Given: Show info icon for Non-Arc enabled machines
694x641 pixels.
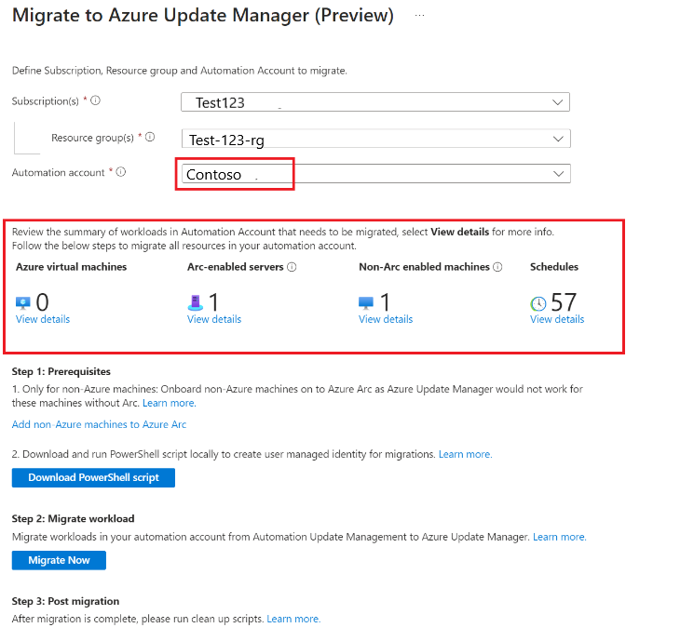Looking at the screenshot, I should click(x=498, y=267).
